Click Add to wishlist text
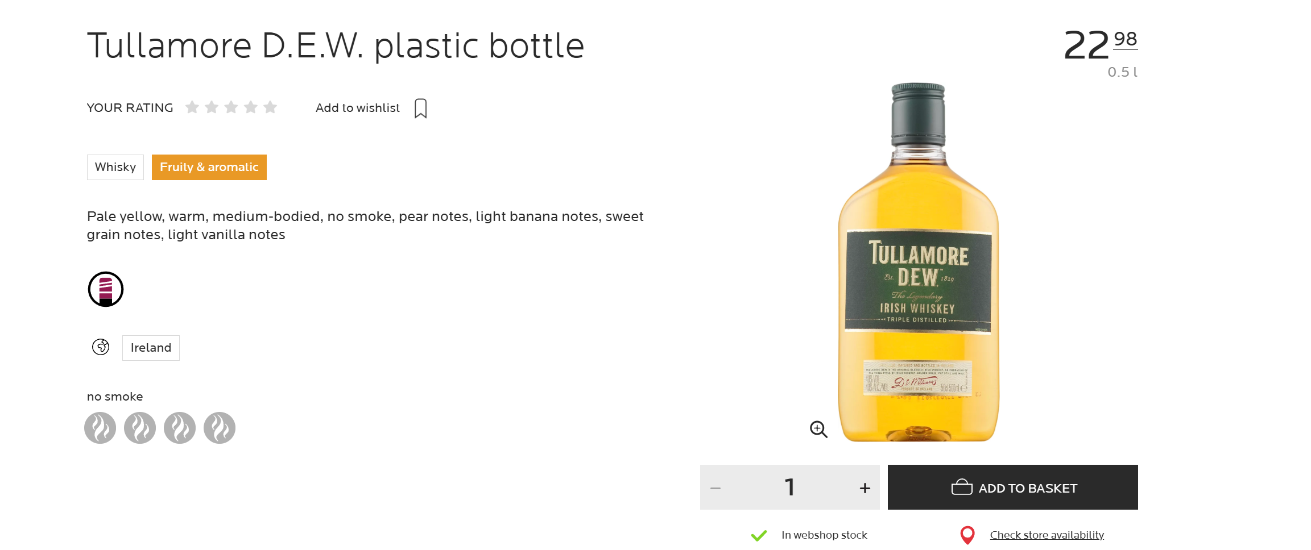This screenshot has height=550, width=1311. click(358, 108)
